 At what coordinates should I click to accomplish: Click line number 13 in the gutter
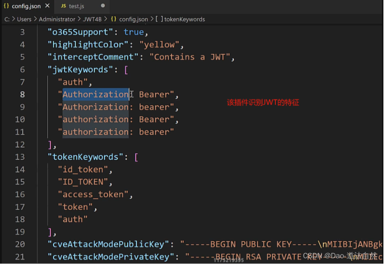20,157
